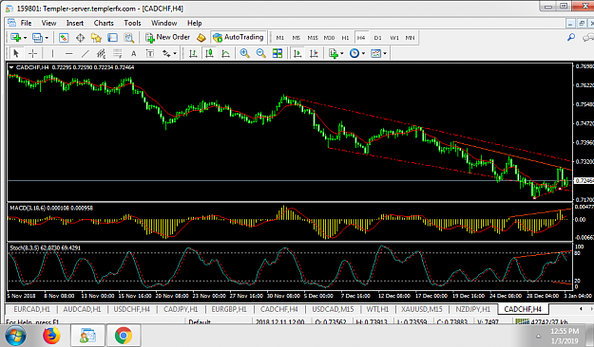Launch MetaEditor via yellow book icon

[x=201, y=37]
